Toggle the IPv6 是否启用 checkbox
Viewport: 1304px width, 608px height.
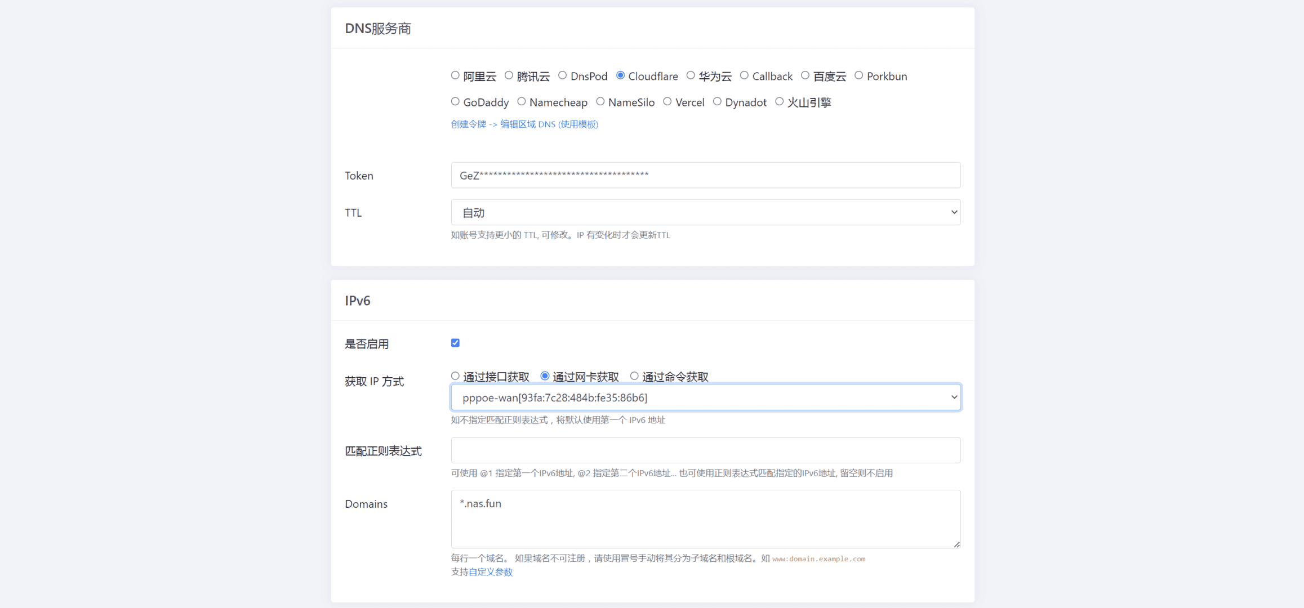pyautogui.click(x=455, y=343)
